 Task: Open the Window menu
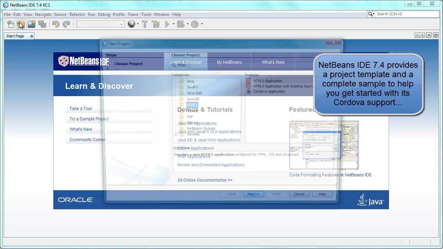[162, 15]
